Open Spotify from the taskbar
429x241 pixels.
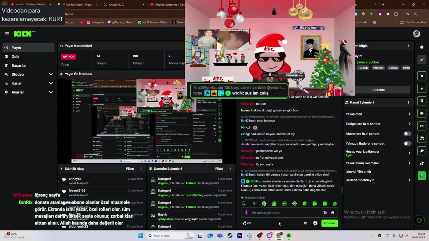(x=289, y=236)
